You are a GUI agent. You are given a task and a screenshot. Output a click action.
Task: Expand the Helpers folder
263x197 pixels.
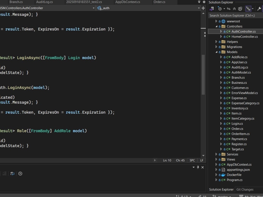(x=216, y=42)
